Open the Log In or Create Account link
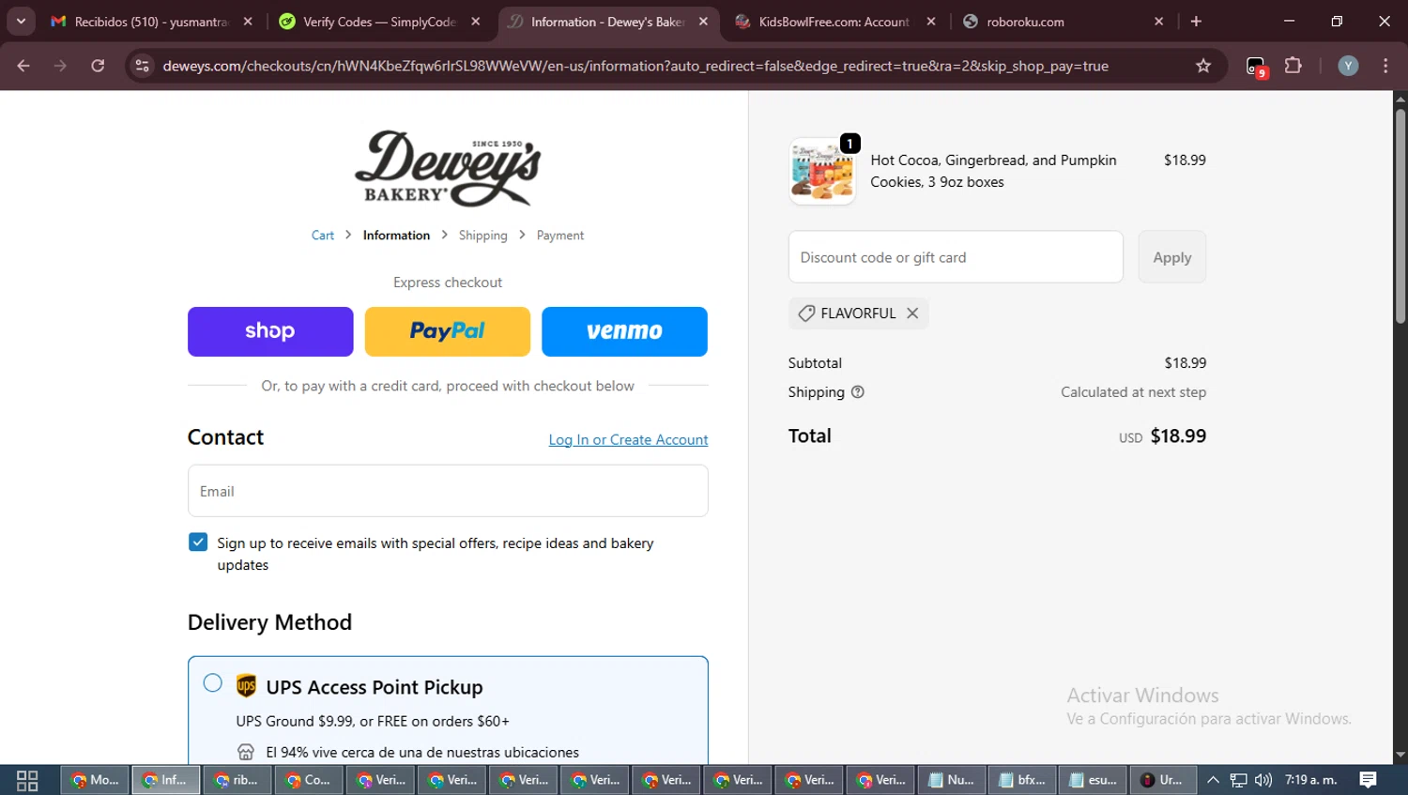 coord(628,439)
